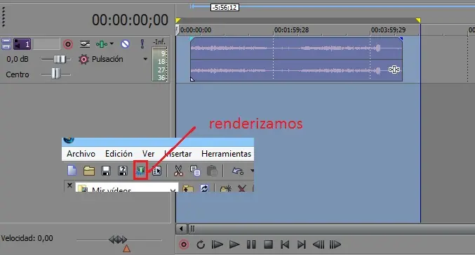This screenshot has width=475, height=255.
Task: Open the Edición menu
Action: [x=119, y=154]
